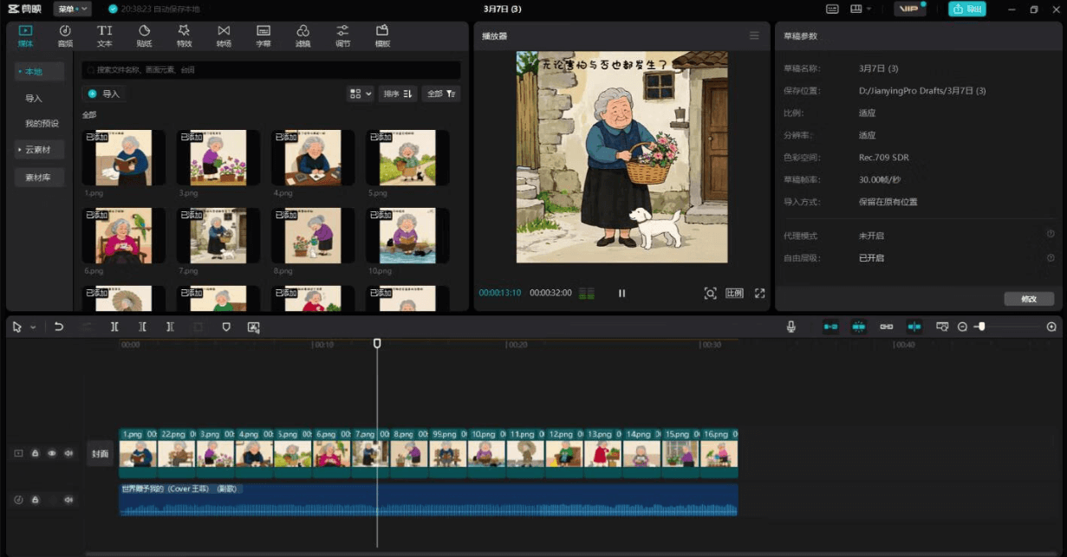Click the undo arrow in timeline toolbar
The image size is (1067, 557).
(59, 327)
